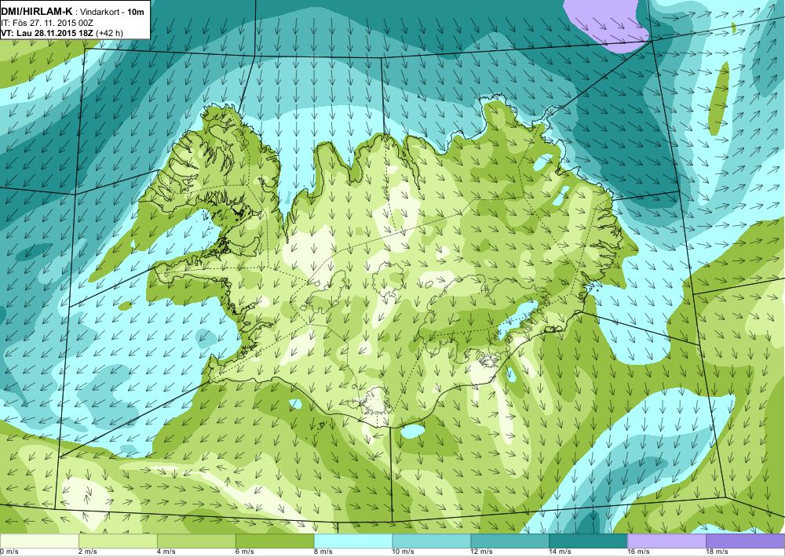The width and height of the screenshot is (785, 557).
Task: Click the 6-8 m/s dark green swatch
Action: point(275,541)
